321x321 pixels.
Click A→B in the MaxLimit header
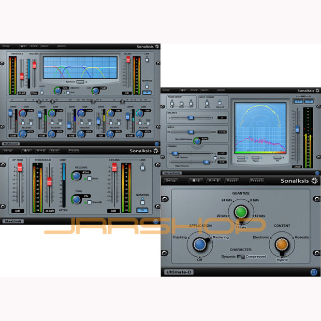pyautogui.click(x=41, y=151)
